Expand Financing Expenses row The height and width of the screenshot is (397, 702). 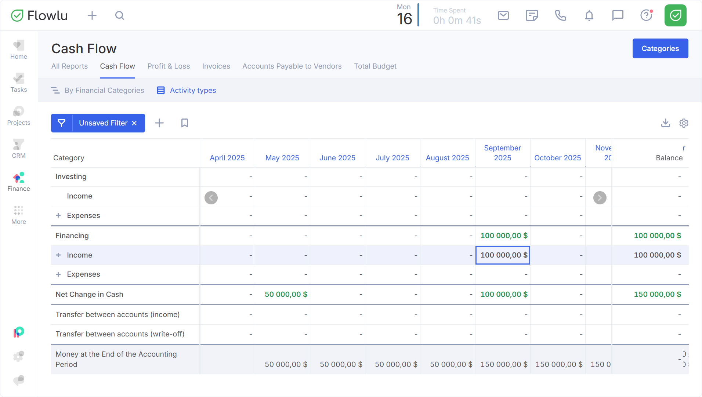pos(58,274)
